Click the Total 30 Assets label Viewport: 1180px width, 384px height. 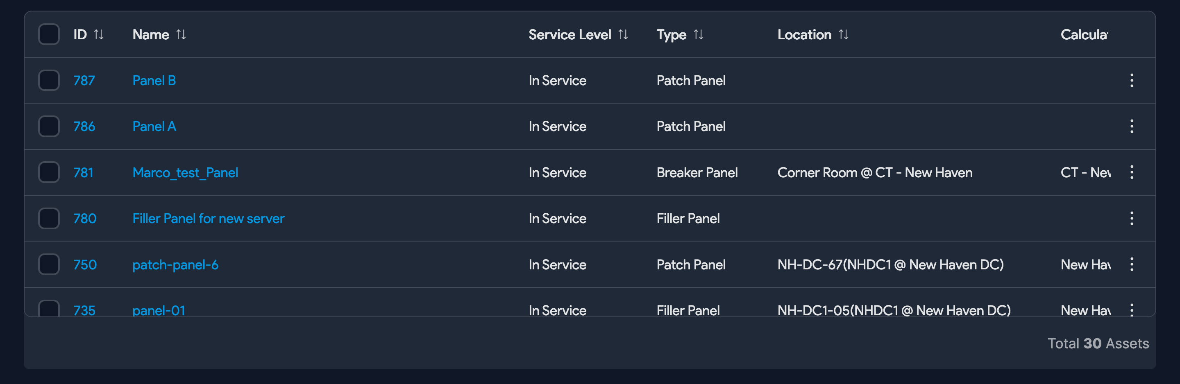point(1098,343)
